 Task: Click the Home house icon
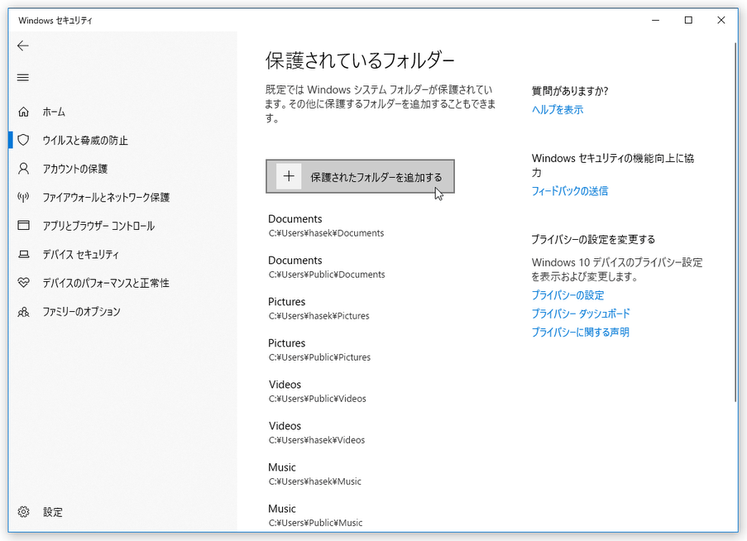coord(23,112)
